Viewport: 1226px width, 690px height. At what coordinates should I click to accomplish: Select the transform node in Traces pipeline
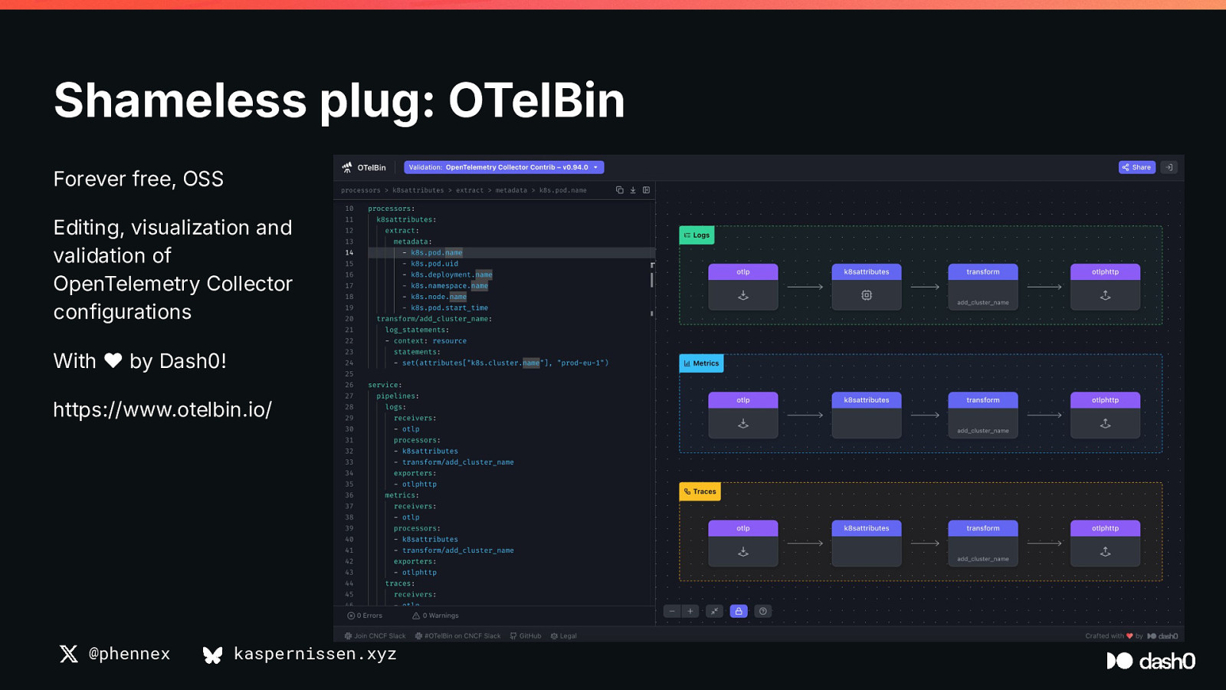coord(983,543)
